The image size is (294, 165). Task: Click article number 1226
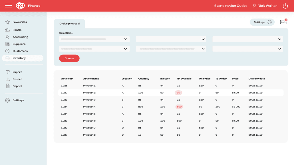tap(64, 128)
